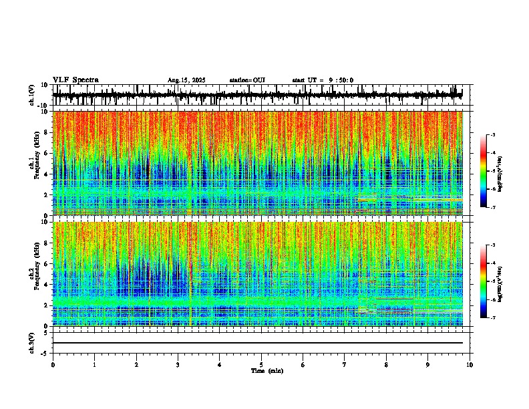Click the "5" tick on ch.3(V) axis
This screenshot has width=529, height=409.
point(47,333)
